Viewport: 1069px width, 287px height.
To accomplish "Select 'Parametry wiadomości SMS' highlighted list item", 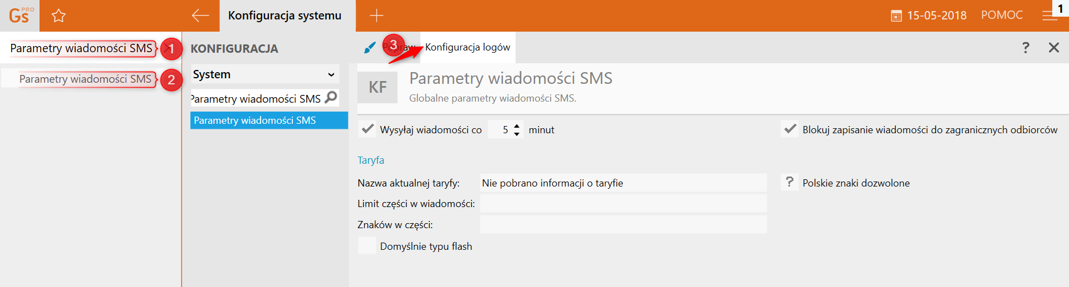I will 269,120.
